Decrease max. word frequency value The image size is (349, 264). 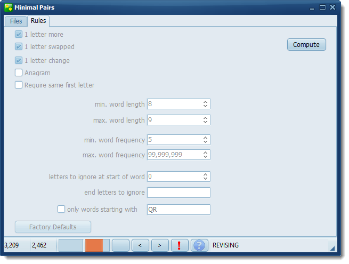click(205, 157)
